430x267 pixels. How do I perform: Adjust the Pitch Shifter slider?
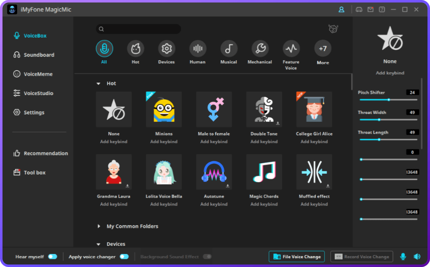[x=388, y=100]
